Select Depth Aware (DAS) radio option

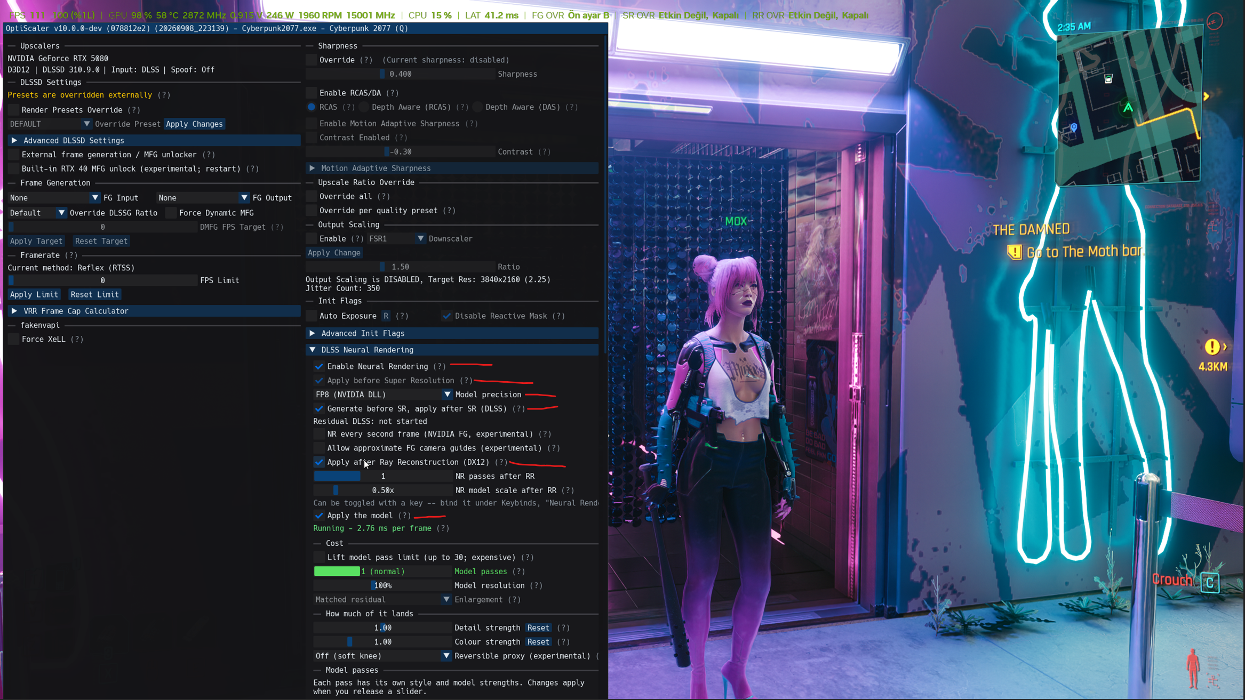pos(478,107)
